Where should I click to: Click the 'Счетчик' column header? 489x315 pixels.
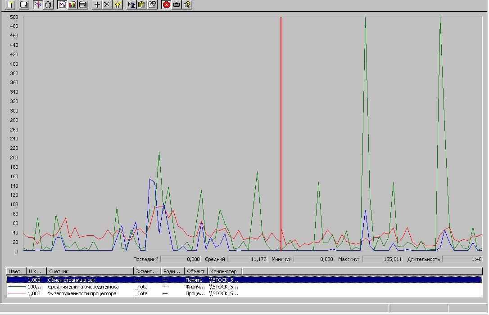90,271
